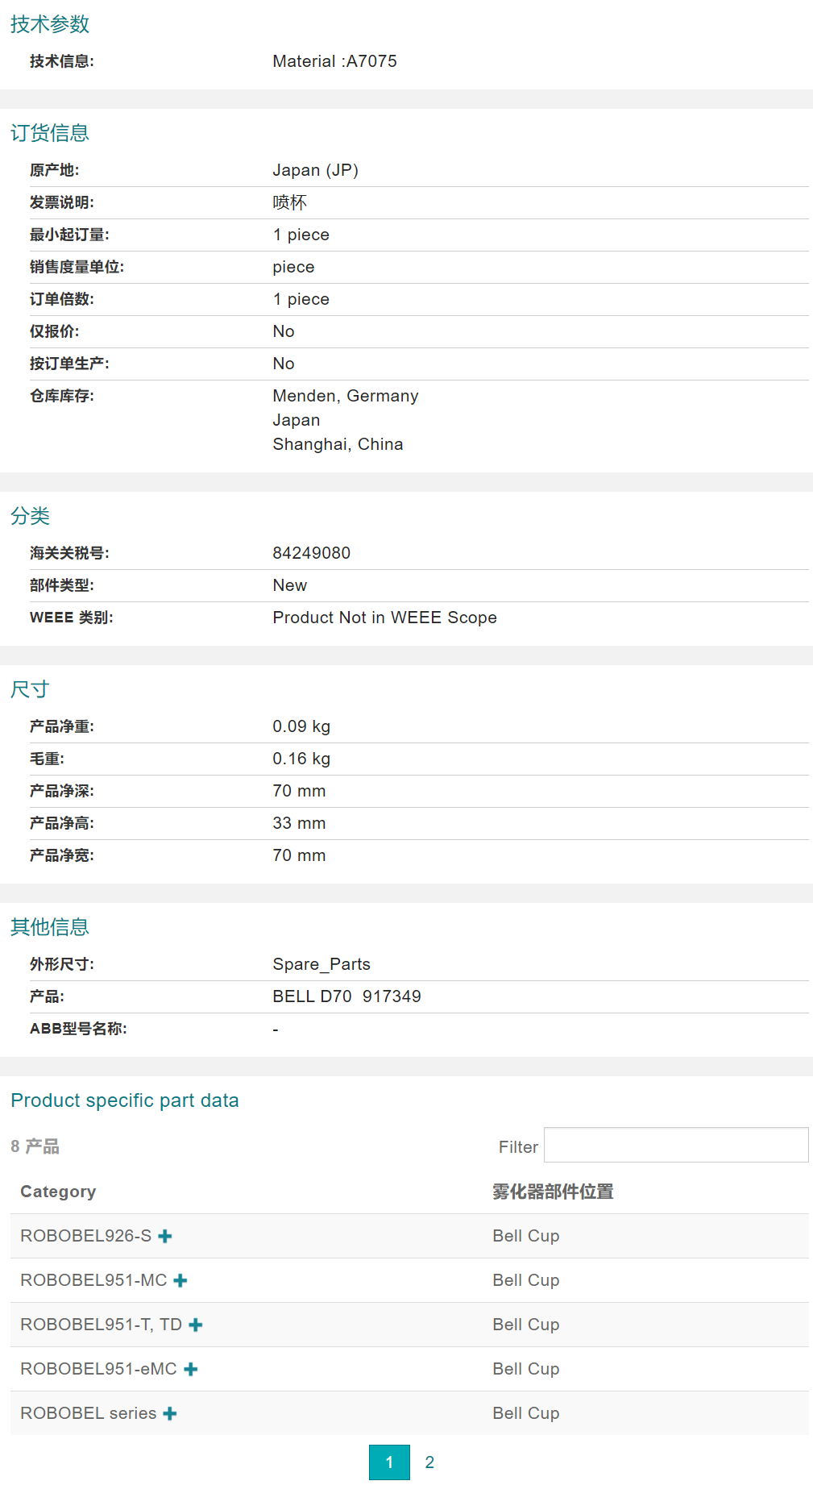813x1510 pixels.
Task: Click the 尺寸 section heading
Action: (31, 689)
